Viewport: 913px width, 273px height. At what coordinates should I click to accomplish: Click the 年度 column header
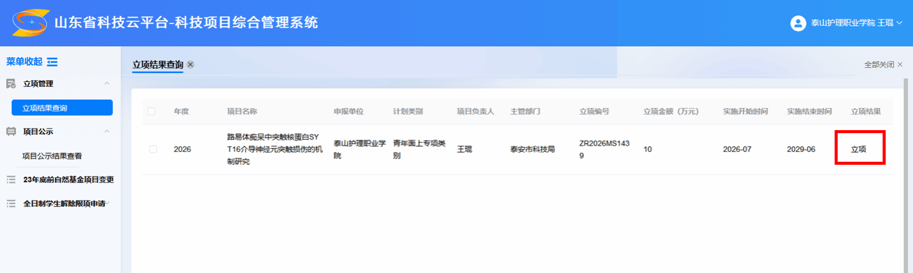click(182, 112)
